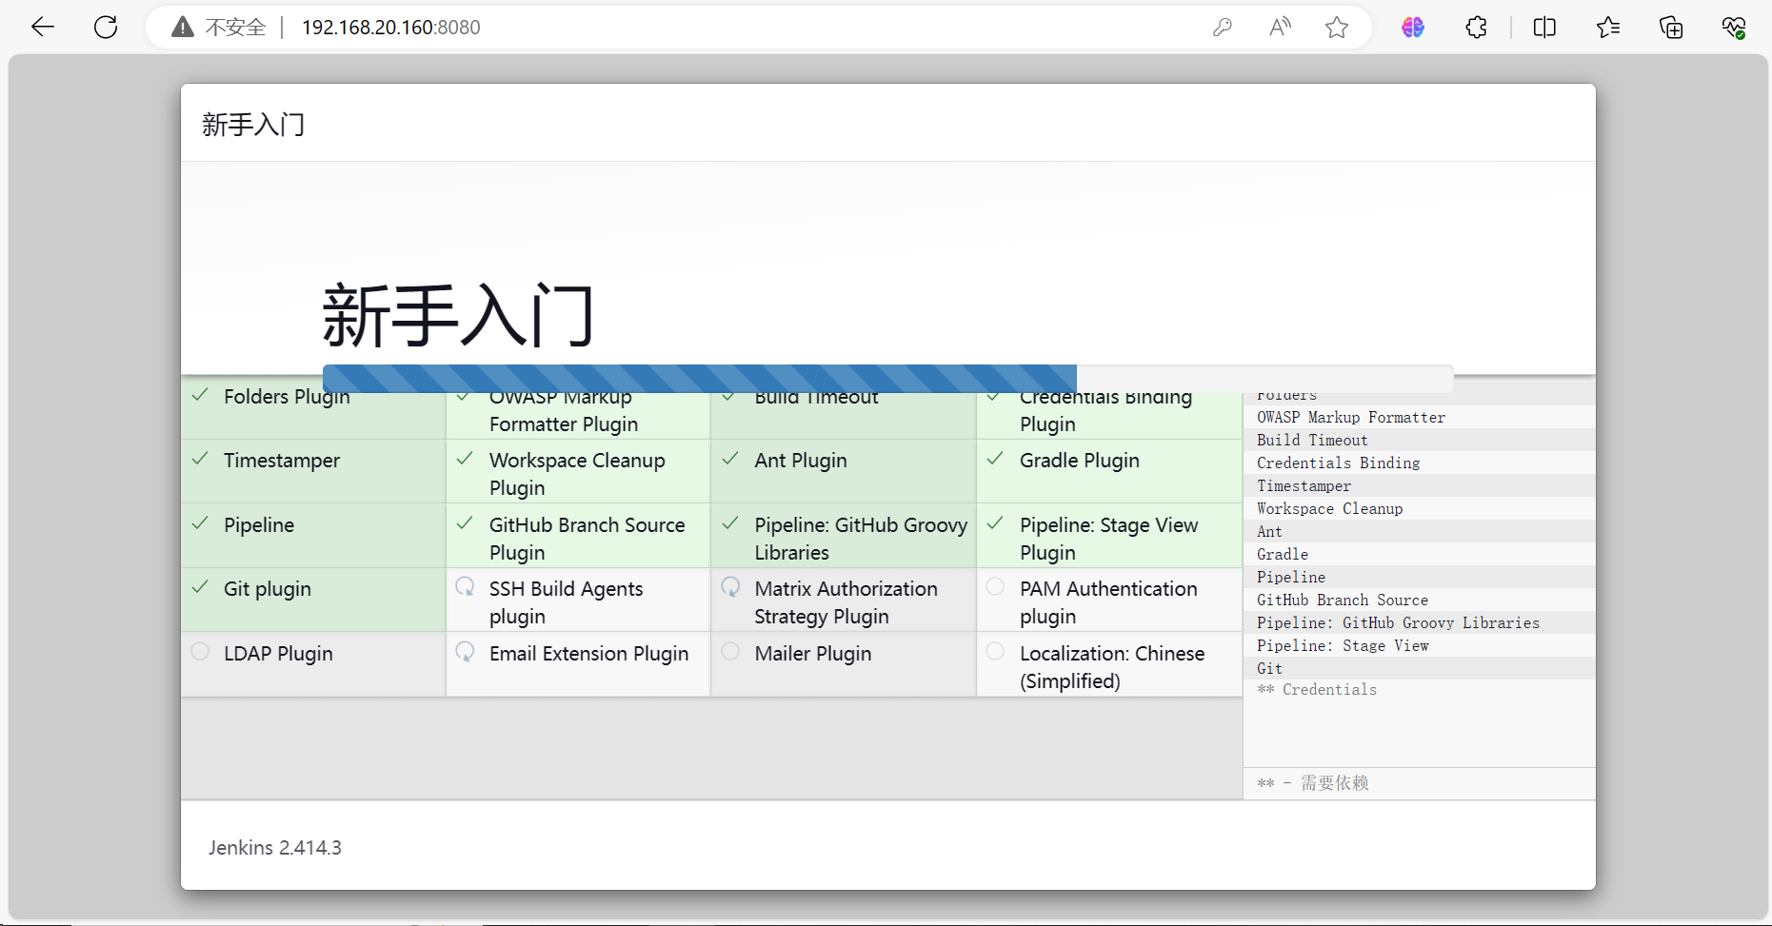Click the Folders Plugin text
The height and width of the screenshot is (926, 1772).
point(287,398)
